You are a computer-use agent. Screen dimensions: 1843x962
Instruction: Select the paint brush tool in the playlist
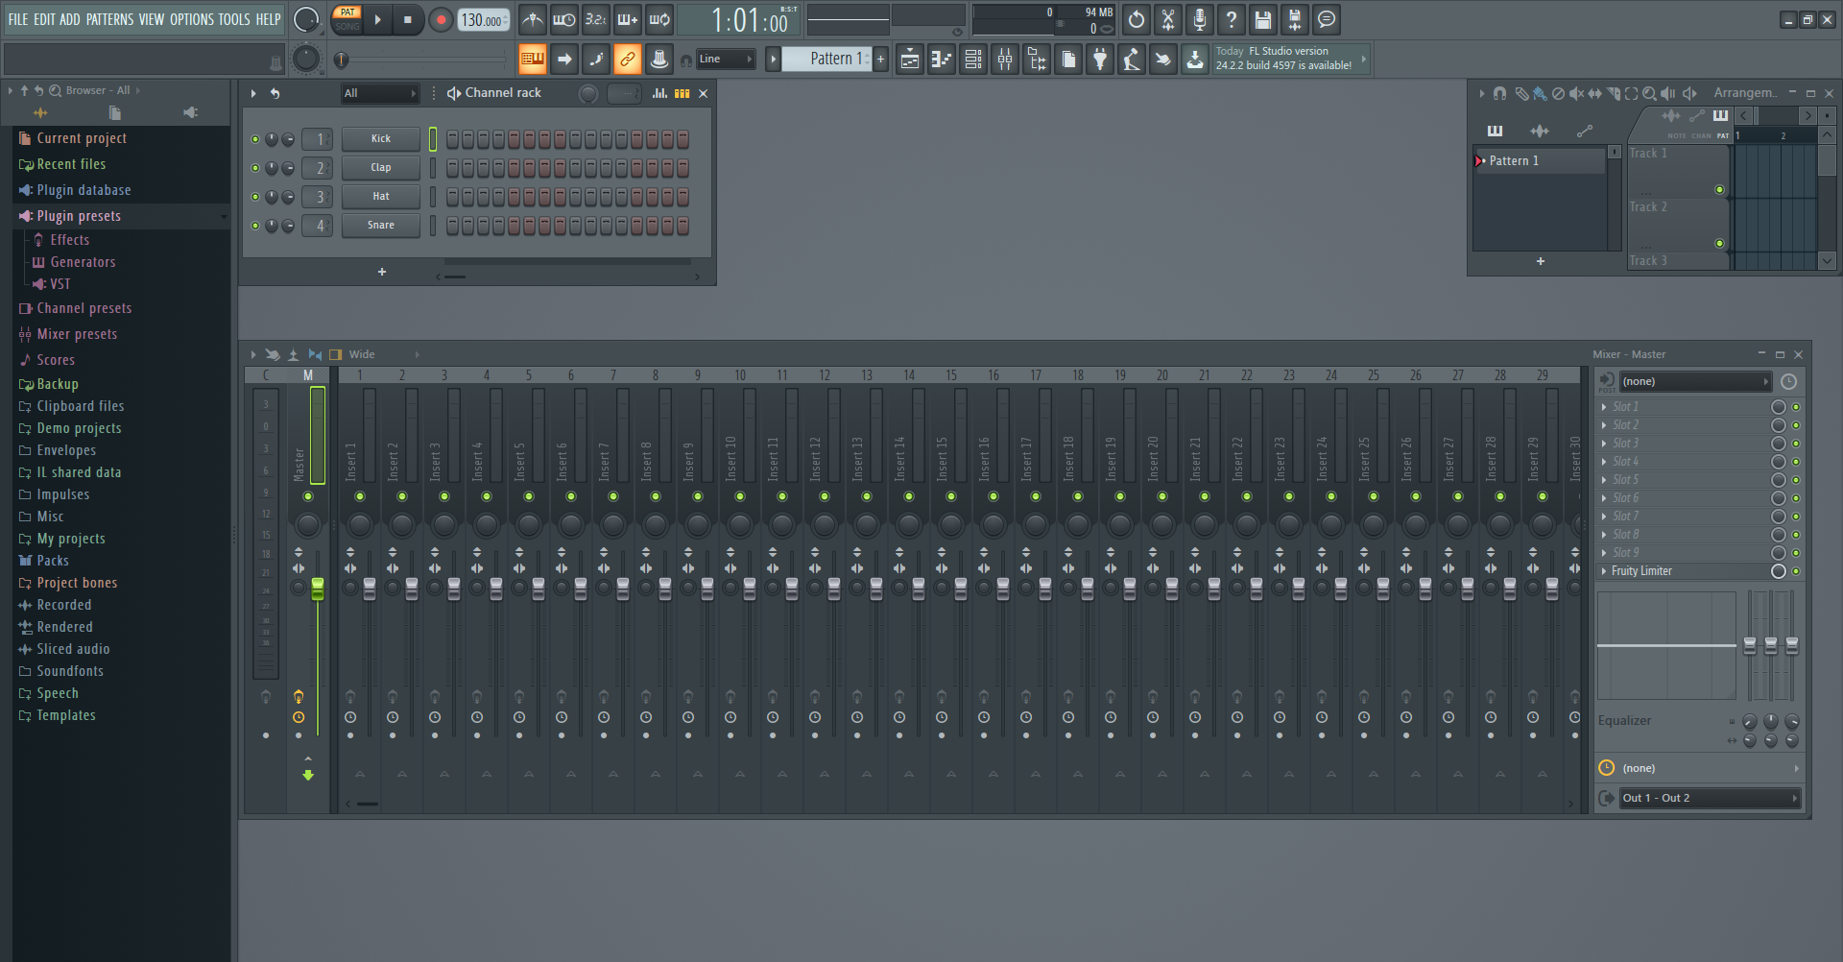point(1540,93)
